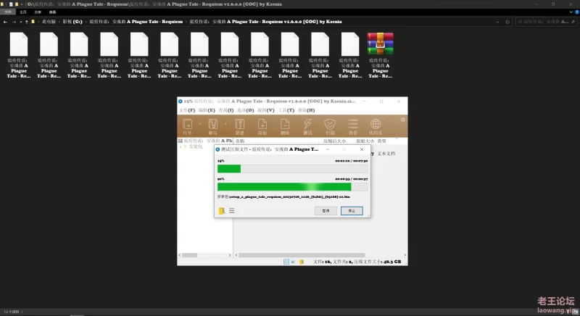Open the 查找(I) menu in archiver
The width and height of the screenshot is (580, 316).
[x=225, y=110]
